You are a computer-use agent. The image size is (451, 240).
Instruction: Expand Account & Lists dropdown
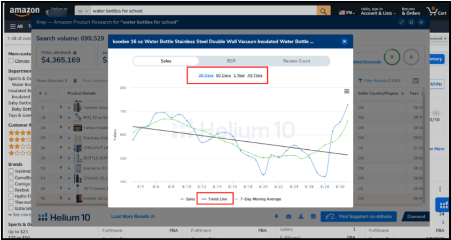tap(378, 13)
